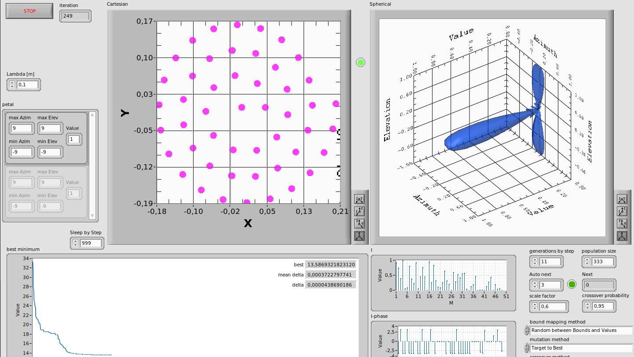
Task: Click the I amplitude stem chart
Action: (x=451, y=275)
